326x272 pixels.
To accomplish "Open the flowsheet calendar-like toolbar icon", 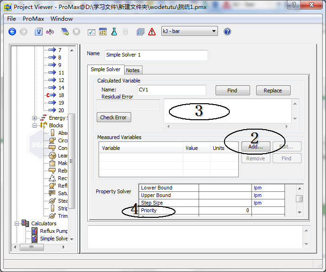I will coord(103,32).
